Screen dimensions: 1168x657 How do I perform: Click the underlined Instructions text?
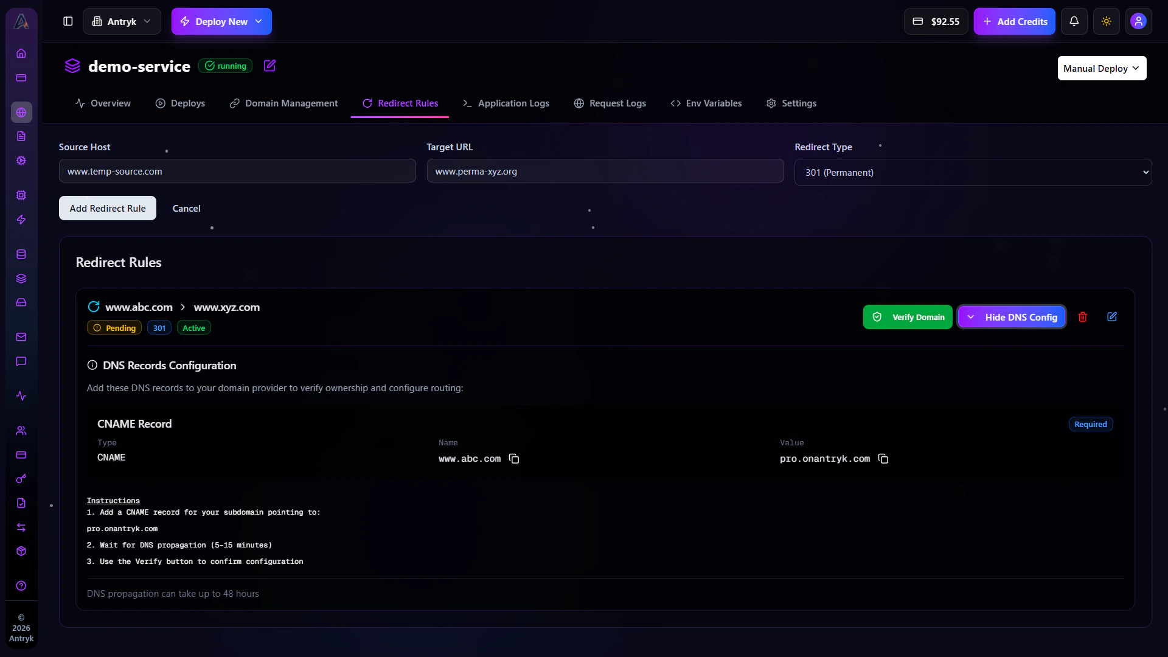click(113, 501)
